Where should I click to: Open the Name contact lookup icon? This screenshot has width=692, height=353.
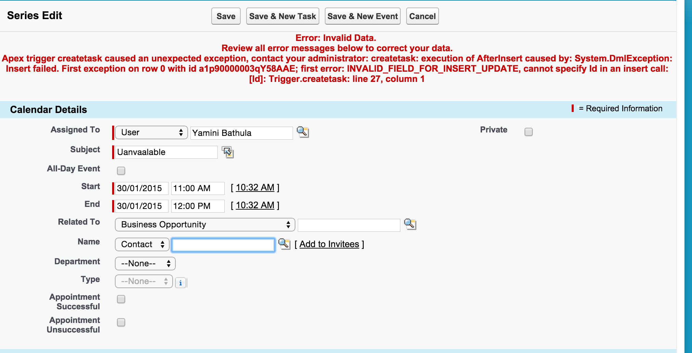click(284, 244)
